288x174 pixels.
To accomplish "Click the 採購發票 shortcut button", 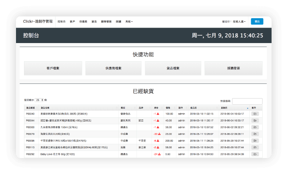I will (233, 68).
